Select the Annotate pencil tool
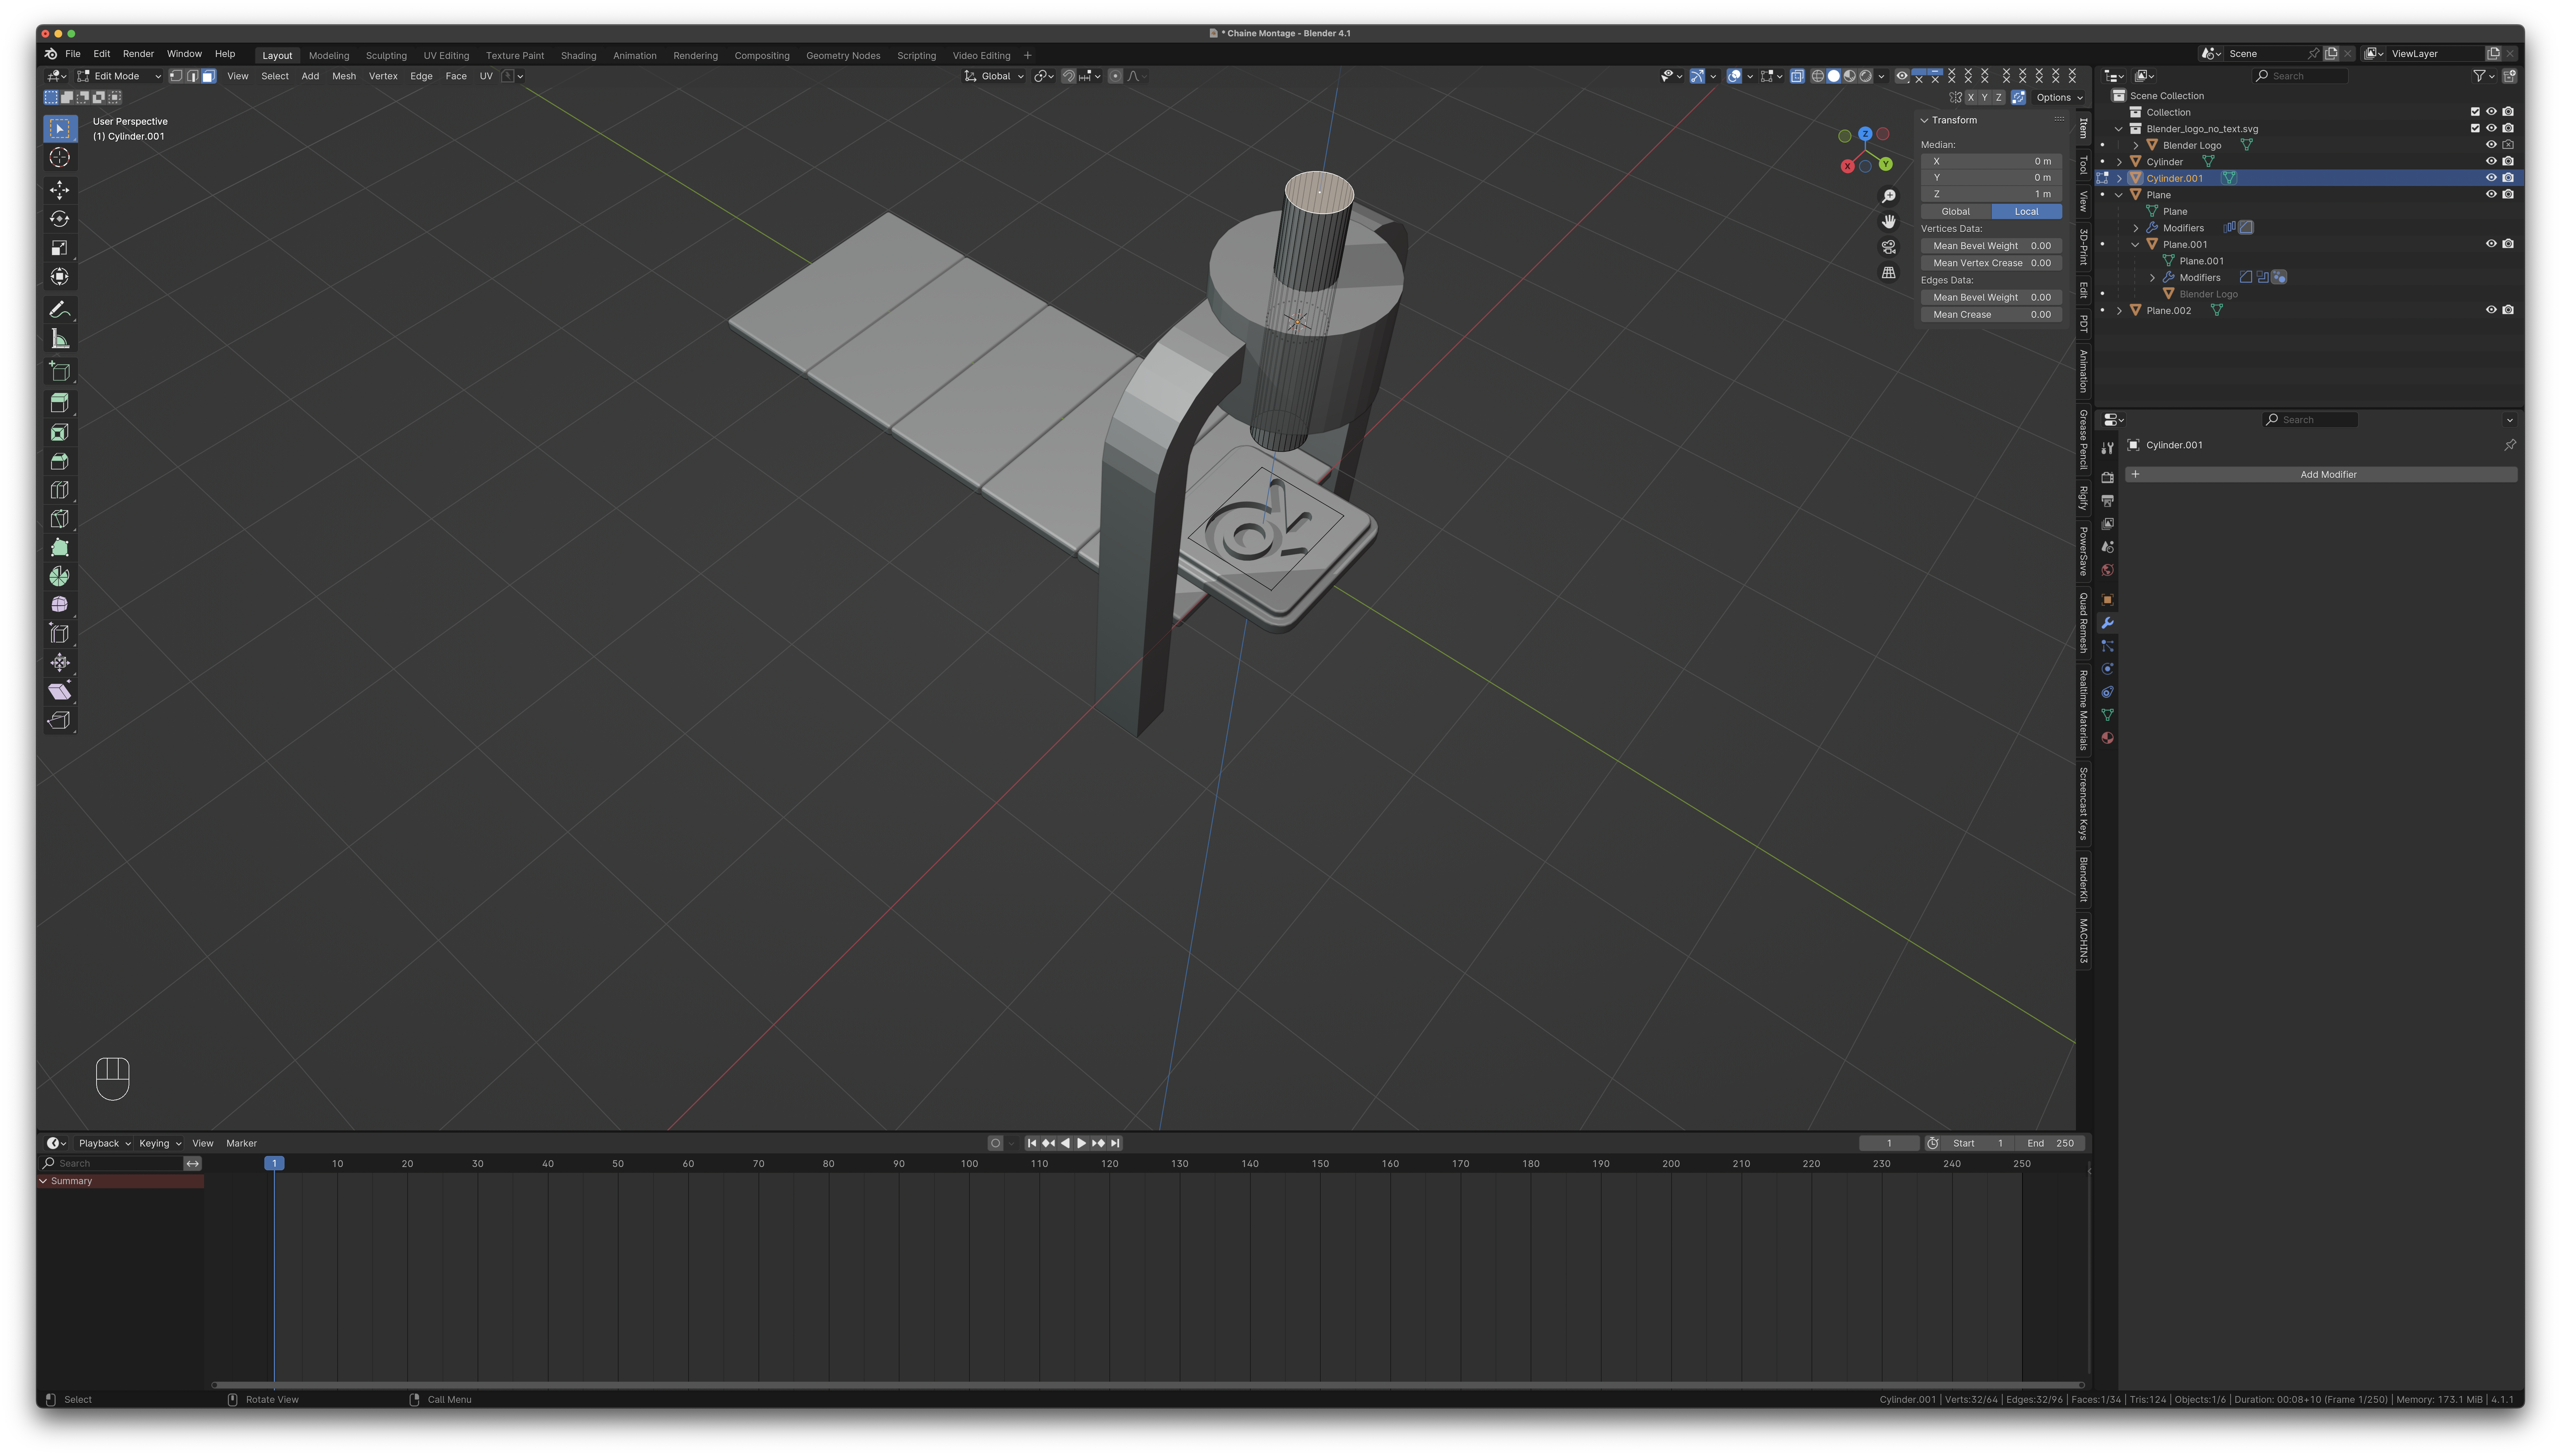2561x1456 pixels. pos(60,310)
